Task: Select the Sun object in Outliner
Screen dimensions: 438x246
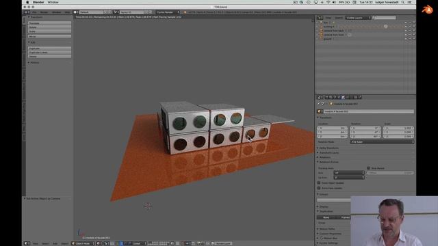Action: pyautogui.click(x=326, y=23)
